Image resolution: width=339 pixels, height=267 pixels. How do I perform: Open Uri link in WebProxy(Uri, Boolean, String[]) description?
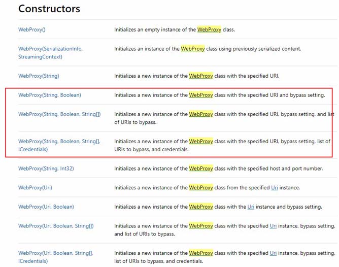coord(274,226)
